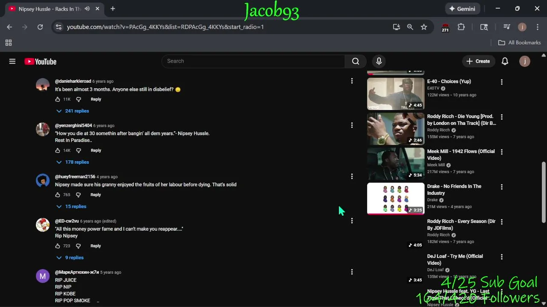Like the comment by @ED-cw2vu
This screenshot has height=307, width=547.
(58, 246)
